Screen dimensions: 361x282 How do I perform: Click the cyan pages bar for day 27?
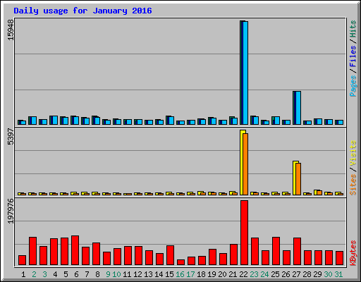(x=298, y=108)
